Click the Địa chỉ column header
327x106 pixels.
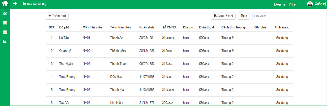click(188, 27)
